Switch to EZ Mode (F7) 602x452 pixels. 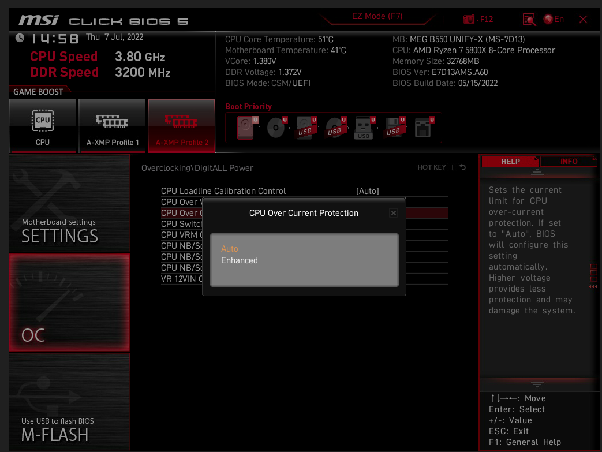click(x=377, y=17)
